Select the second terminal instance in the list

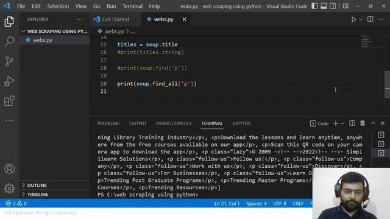click(381, 144)
